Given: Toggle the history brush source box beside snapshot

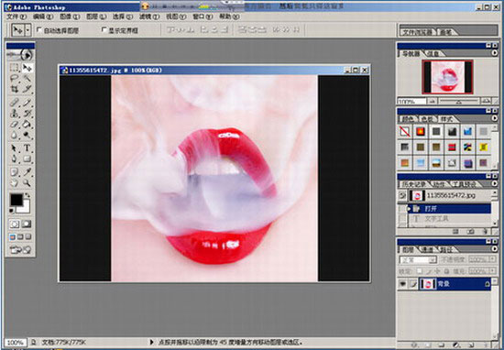Looking at the screenshot, I should pyautogui.click(x=402, y=195).
